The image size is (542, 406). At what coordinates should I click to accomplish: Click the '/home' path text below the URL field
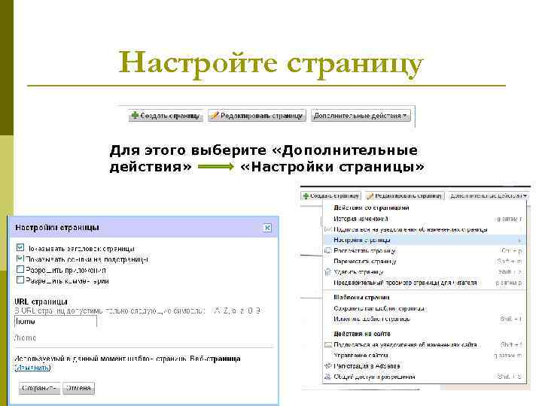click(x=26, y=338)
